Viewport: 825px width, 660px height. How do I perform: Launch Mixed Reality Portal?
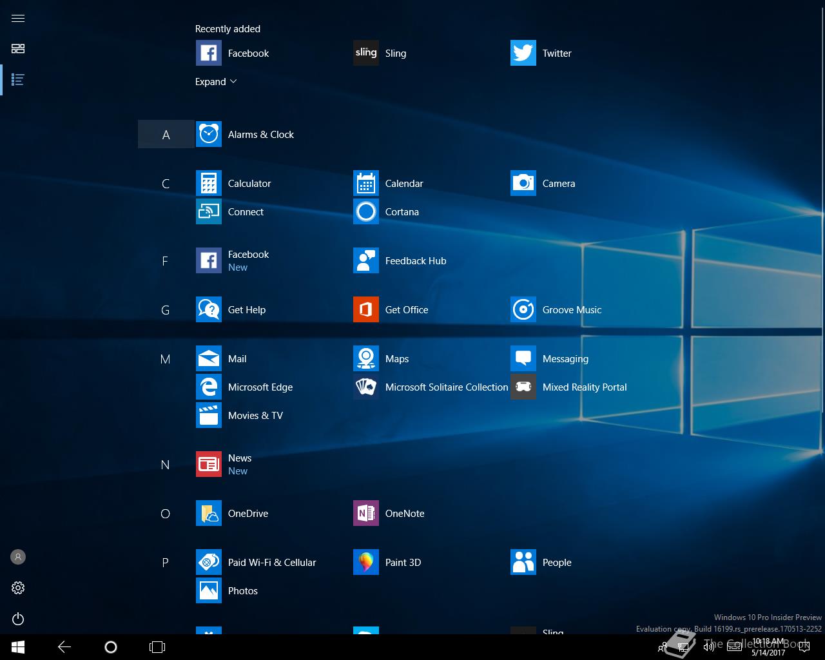click(569, 387)
